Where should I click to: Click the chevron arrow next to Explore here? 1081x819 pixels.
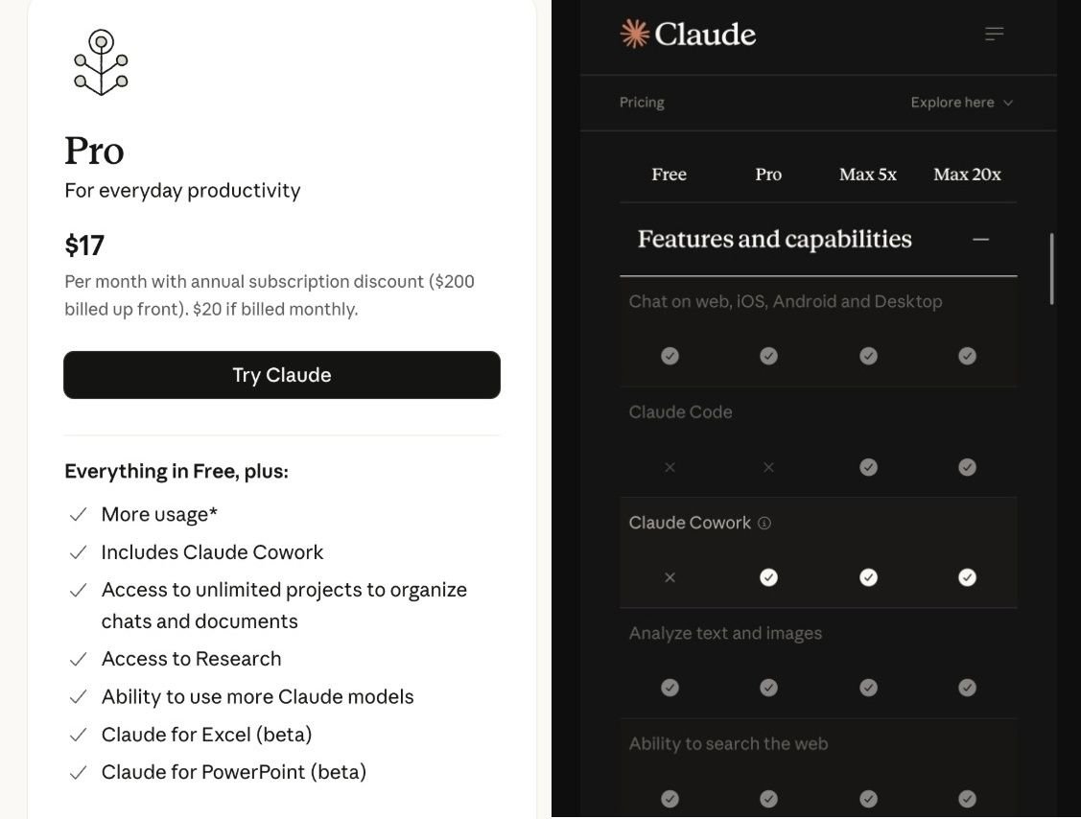[x=1008, y=103]
